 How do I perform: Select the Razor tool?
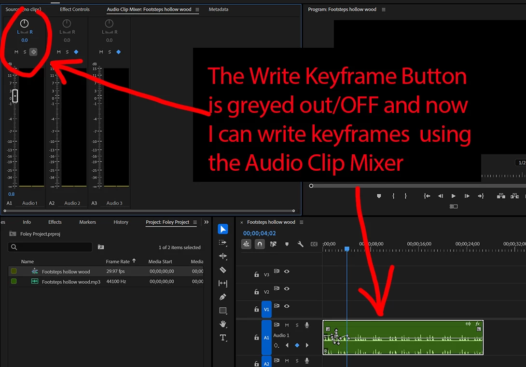[223, 270]
